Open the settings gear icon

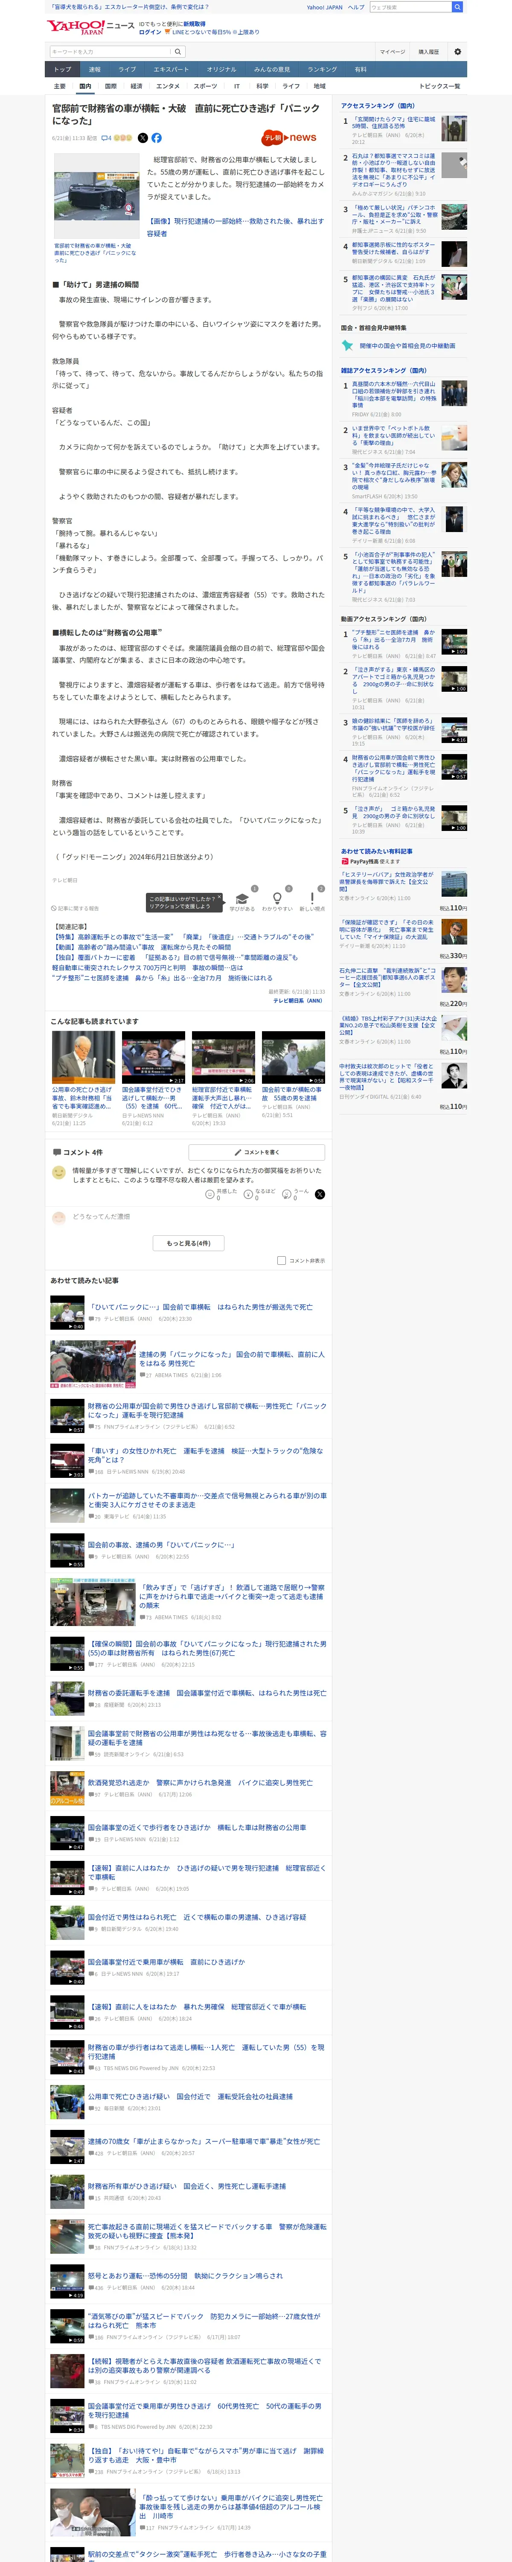[457, 52]
